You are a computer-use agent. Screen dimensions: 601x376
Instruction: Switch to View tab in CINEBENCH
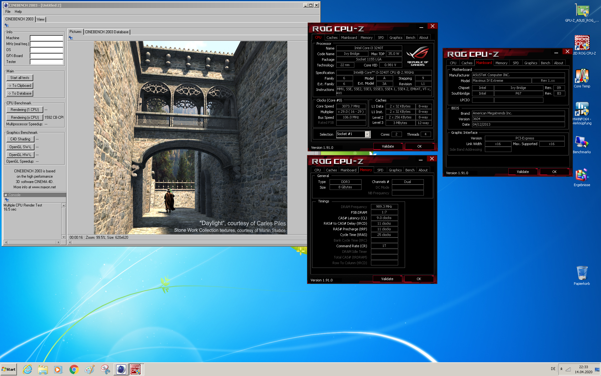coord(41,19)
